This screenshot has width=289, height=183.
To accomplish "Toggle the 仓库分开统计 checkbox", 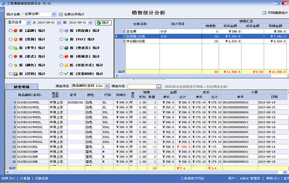I will (61, 14).
